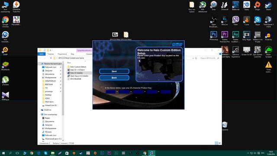Select the uTorrent desktop icon
This screenshot has height=156, width=277.
(5, 81)
